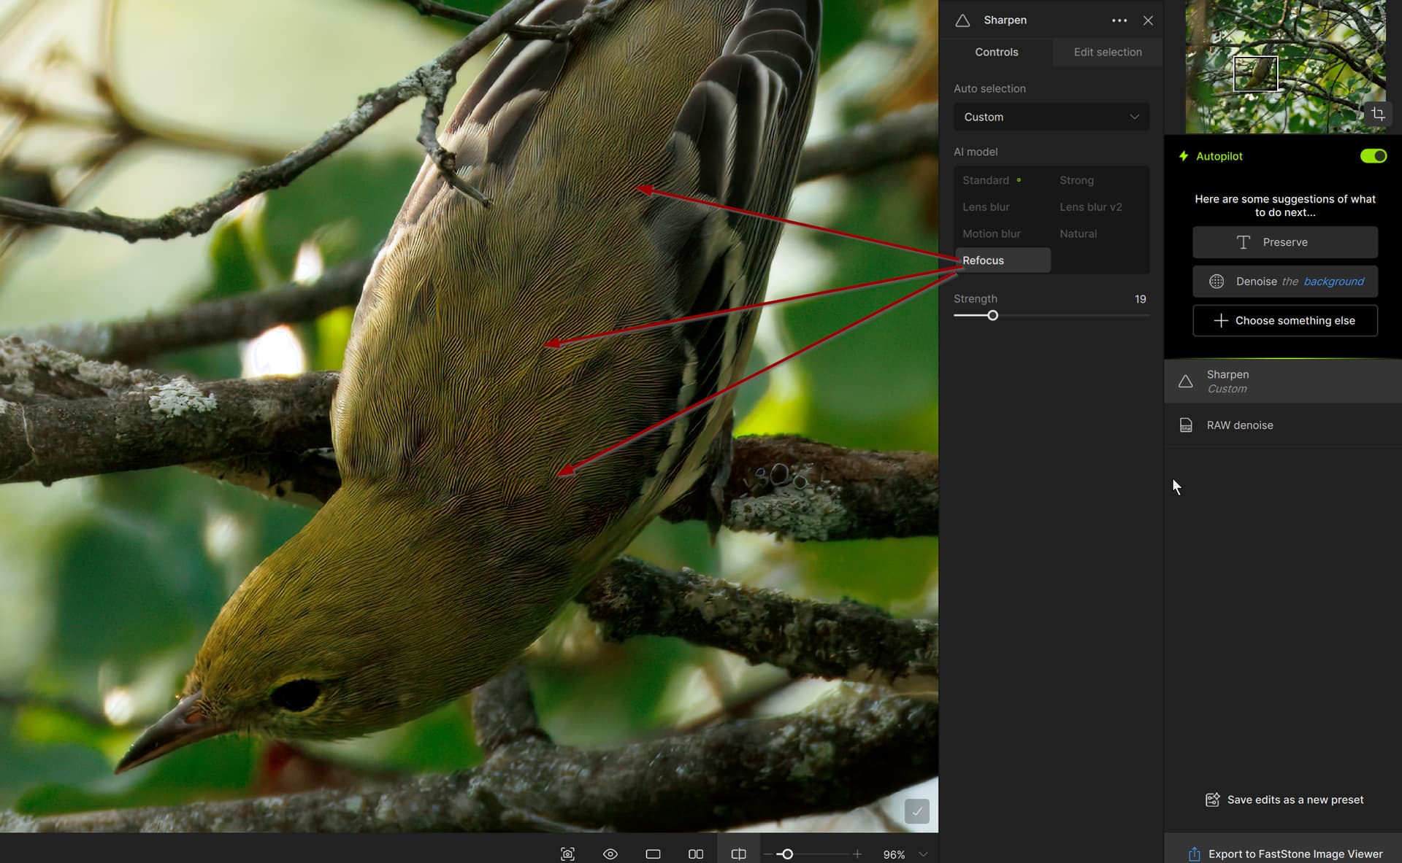Viewport: 1402px width, 863px height.
Task: Expand the zoom percentage dropdown arrow
Action: coord(923,854)
